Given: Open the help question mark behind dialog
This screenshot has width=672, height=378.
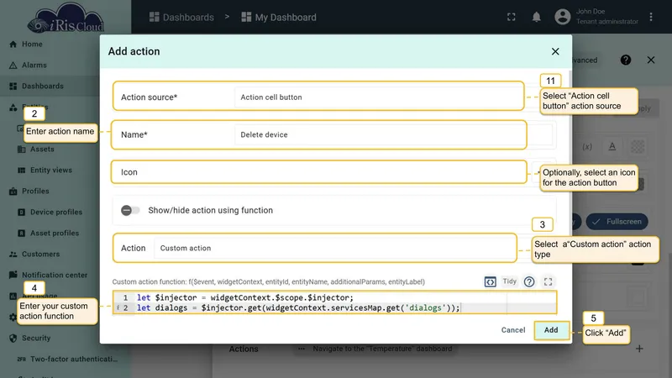Looking at the screenshot, I should [x=626, y=60].
